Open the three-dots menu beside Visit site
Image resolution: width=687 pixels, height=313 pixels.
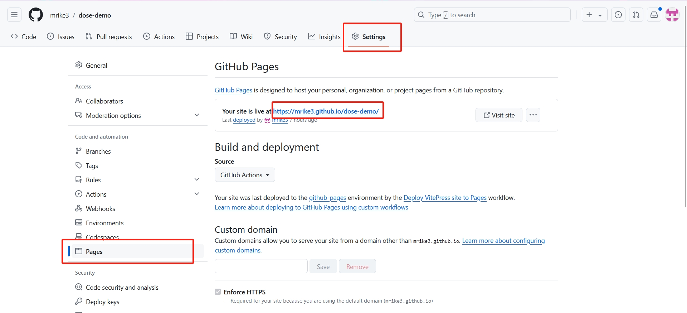coord(533,115)
